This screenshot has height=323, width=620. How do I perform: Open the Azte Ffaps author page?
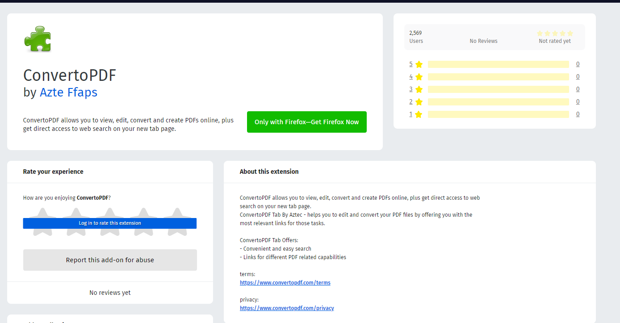[68, 92]
